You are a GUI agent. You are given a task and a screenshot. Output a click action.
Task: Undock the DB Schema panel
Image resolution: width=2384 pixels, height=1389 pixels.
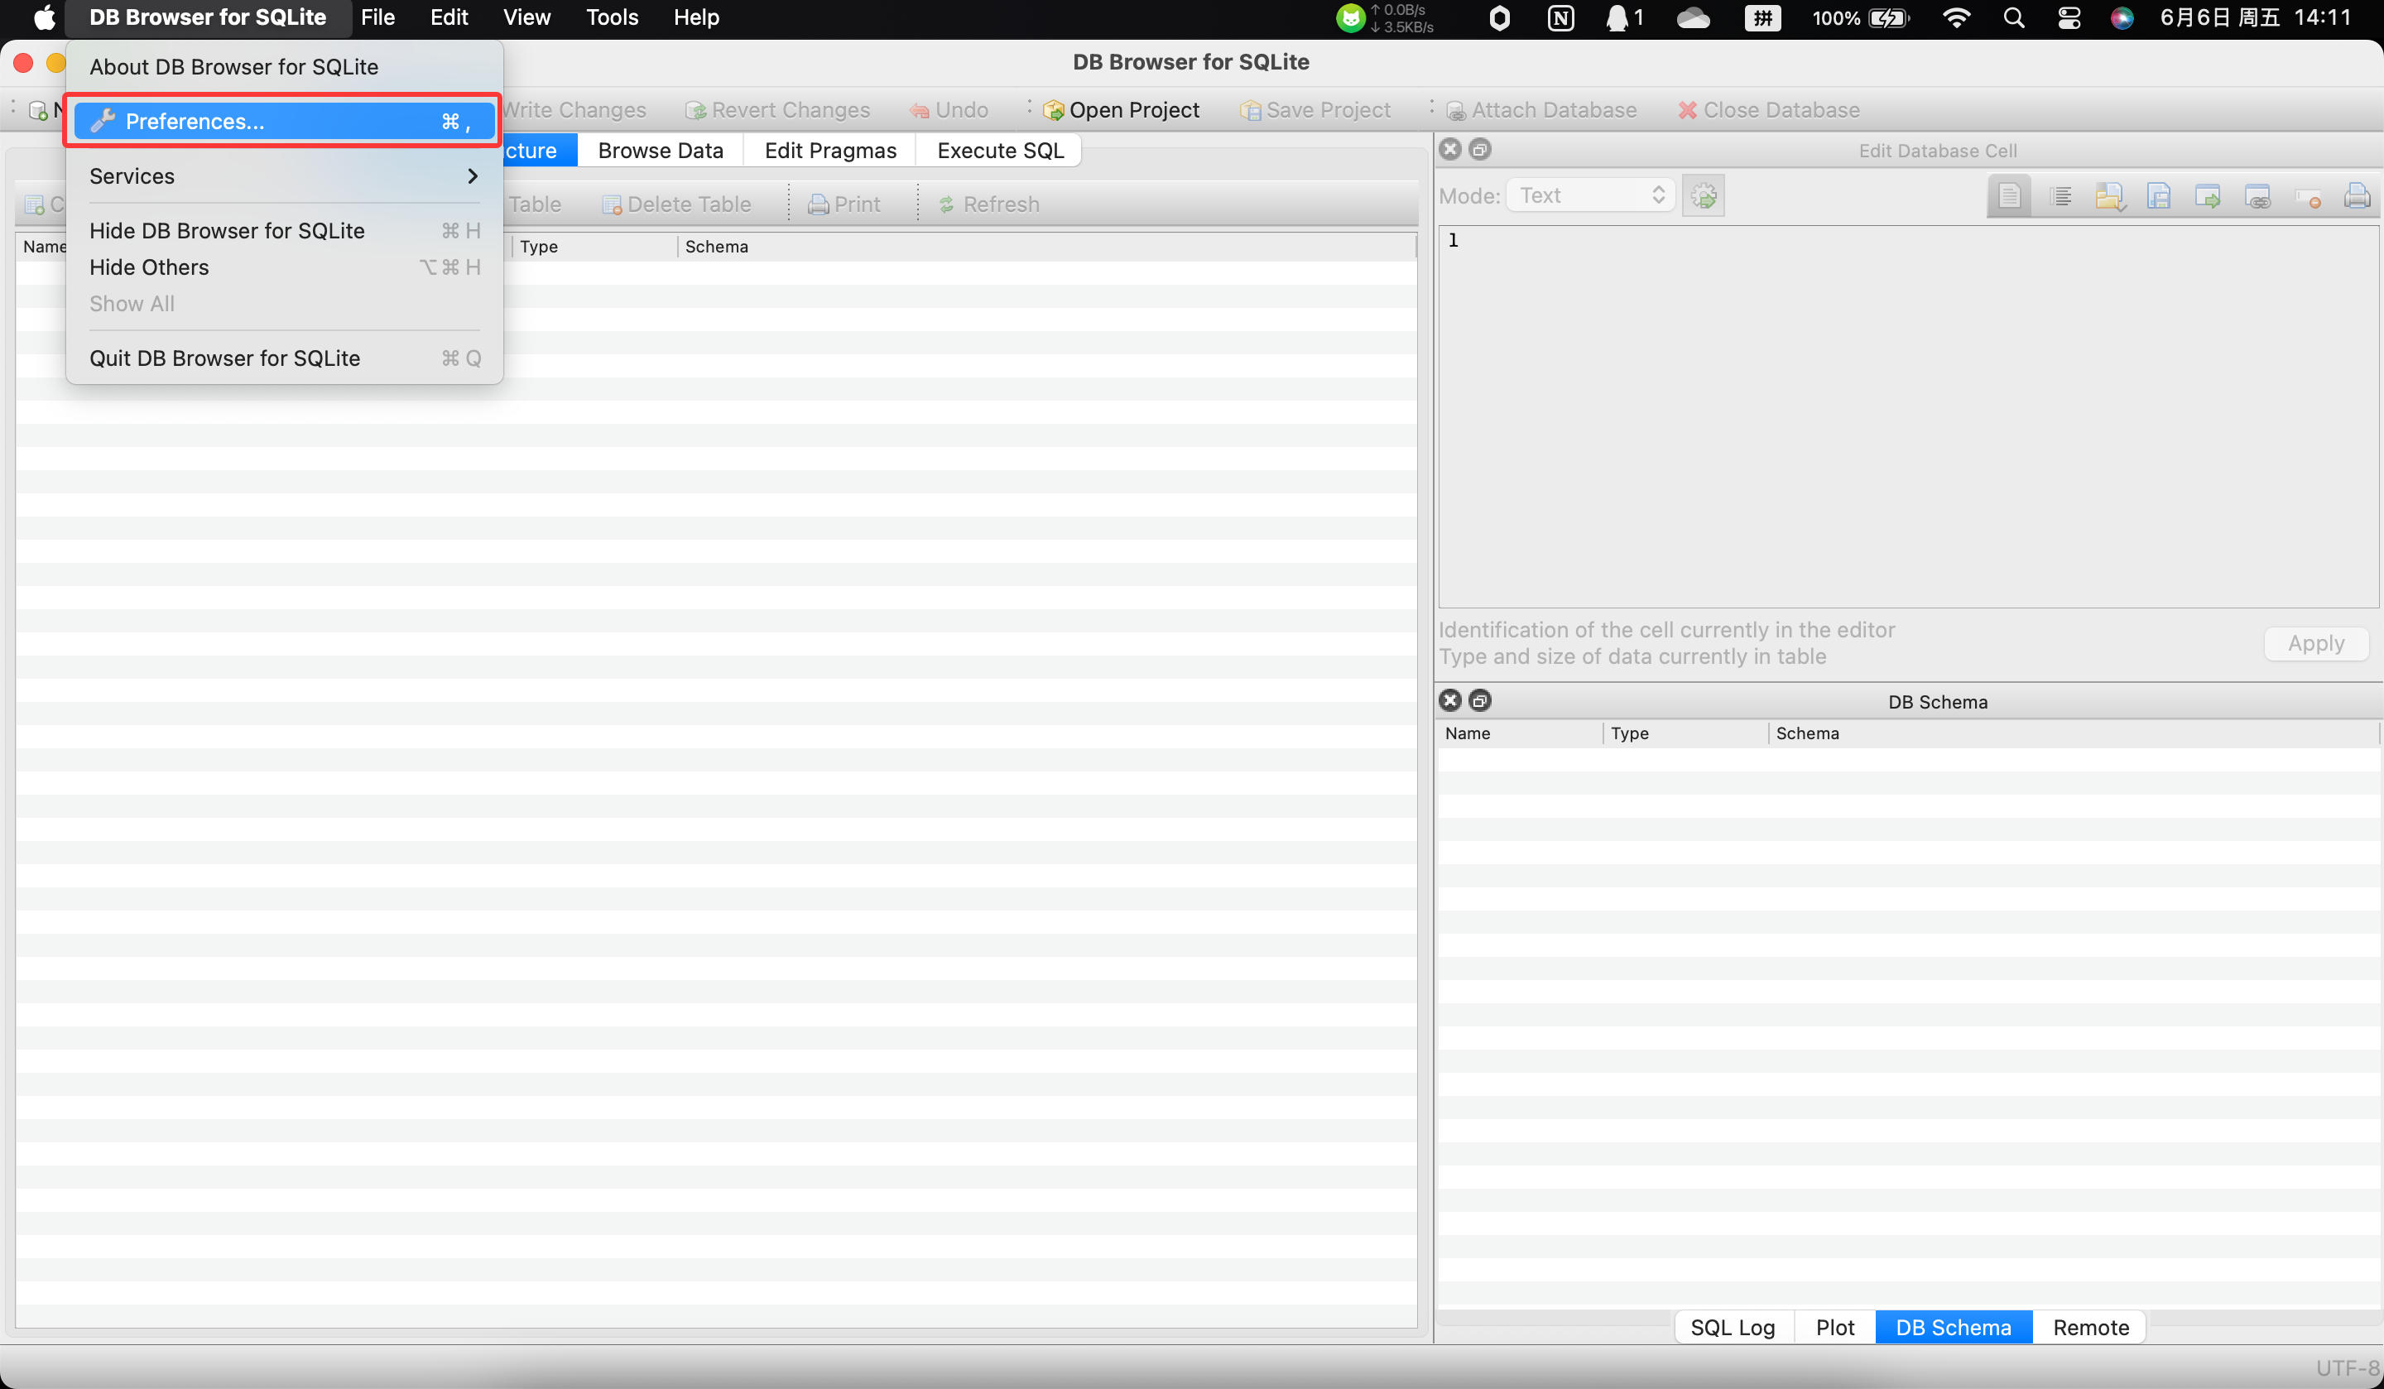pyautogui.click(x=1481, y=700)
